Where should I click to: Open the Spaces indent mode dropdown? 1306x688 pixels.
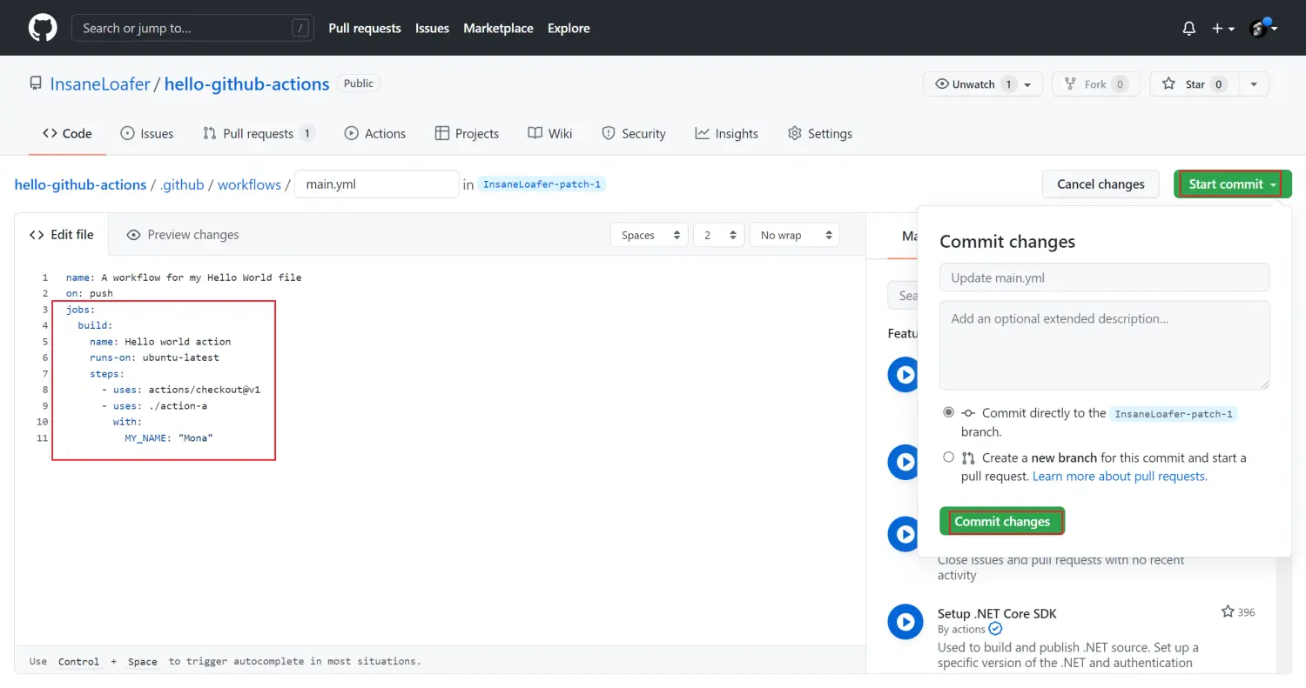pyautogui.click(x=650, y=235)
